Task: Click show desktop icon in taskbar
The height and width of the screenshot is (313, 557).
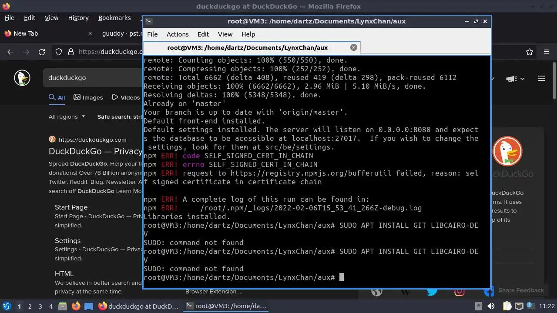Action: pos(89,306)
